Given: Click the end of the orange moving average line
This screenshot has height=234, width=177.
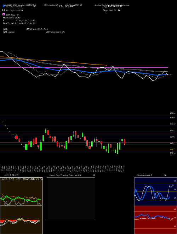Looking at the screenshot, I should [x=107, y=65].
